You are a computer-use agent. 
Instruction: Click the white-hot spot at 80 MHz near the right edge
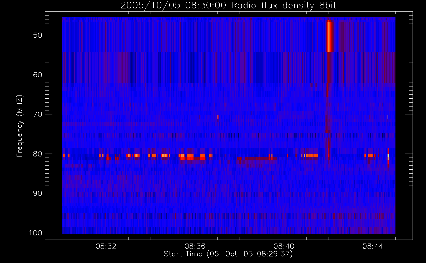coord(388,156)
